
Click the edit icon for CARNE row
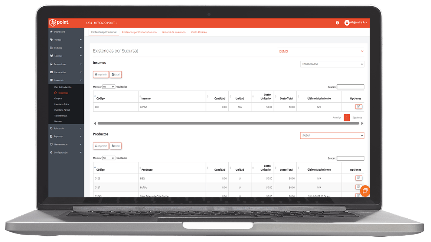pyautogui.click(x=359, y=107)
